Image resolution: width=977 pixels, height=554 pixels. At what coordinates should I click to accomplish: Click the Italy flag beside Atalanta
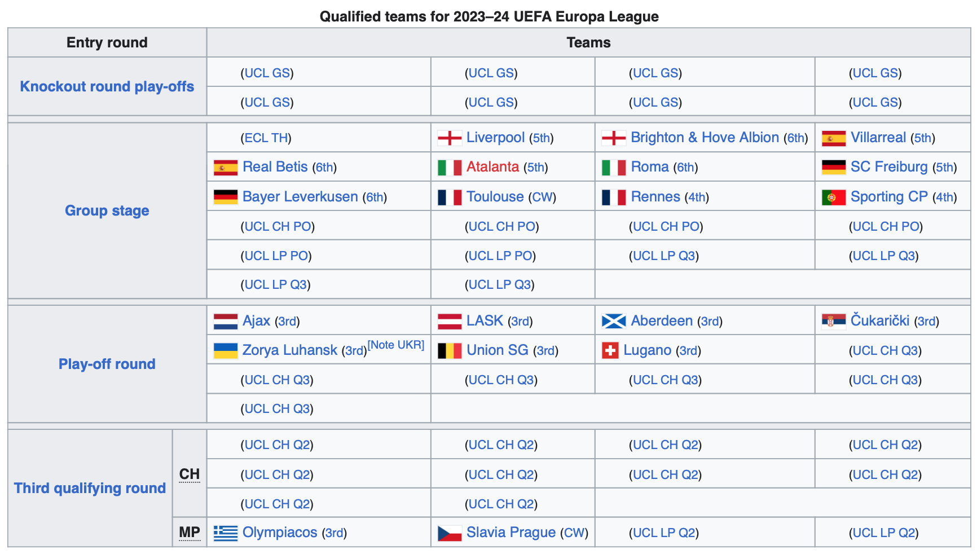click(x=450, y=168)
